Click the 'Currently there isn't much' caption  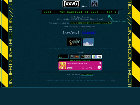80,49
